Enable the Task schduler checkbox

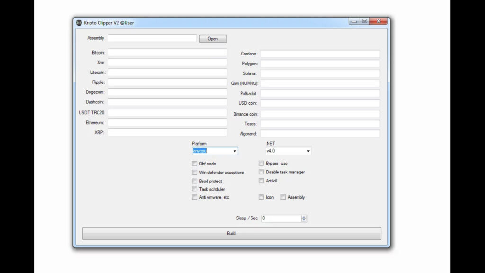[x=194, y=189]
